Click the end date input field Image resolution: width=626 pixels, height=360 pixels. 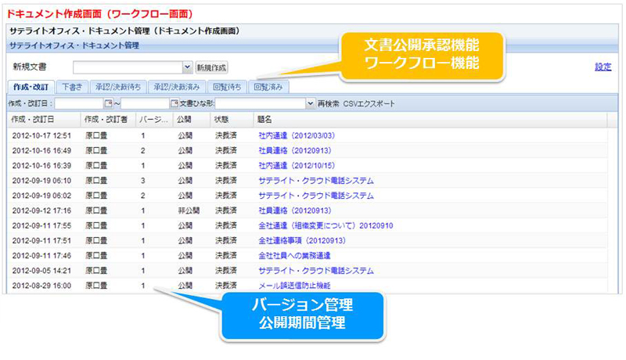(146, 103)
